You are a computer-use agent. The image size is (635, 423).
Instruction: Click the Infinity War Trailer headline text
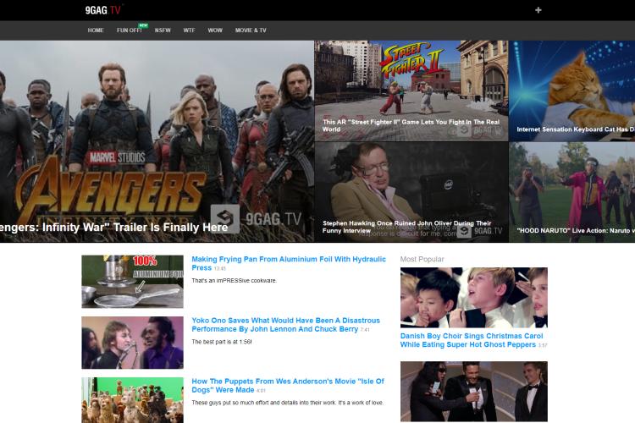[x=114, y=227]
